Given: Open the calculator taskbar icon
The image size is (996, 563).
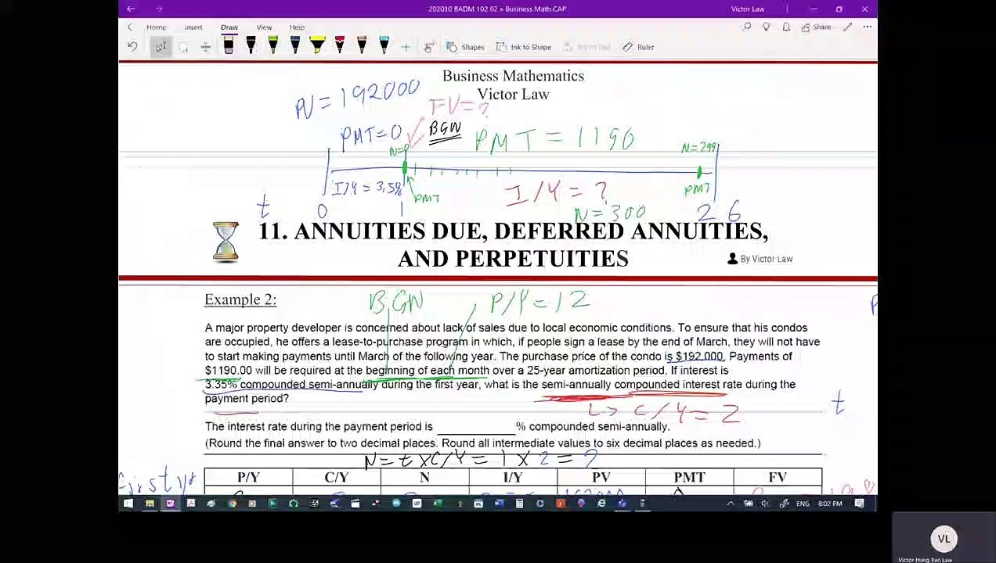Looking at the screenshot, I should (519, 504).
